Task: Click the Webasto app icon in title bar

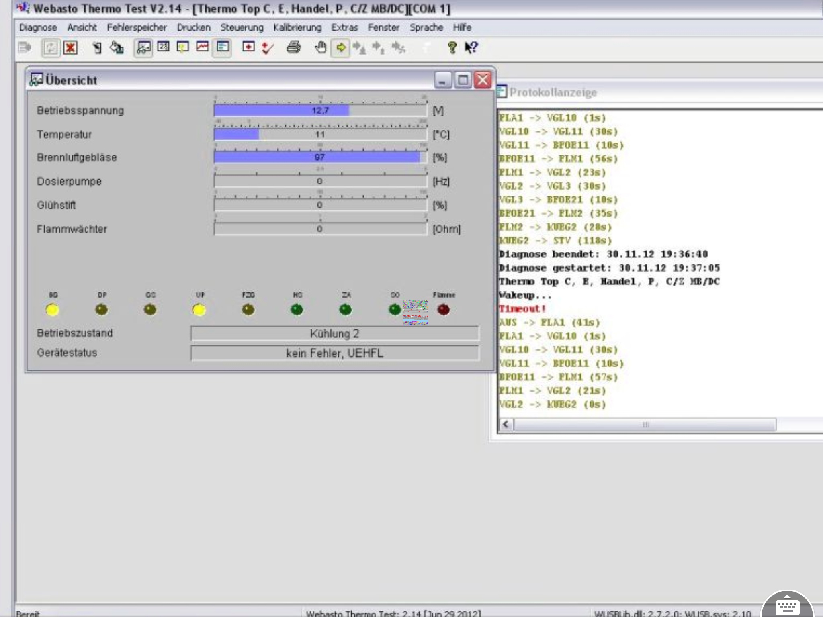Action: [23, 8]
